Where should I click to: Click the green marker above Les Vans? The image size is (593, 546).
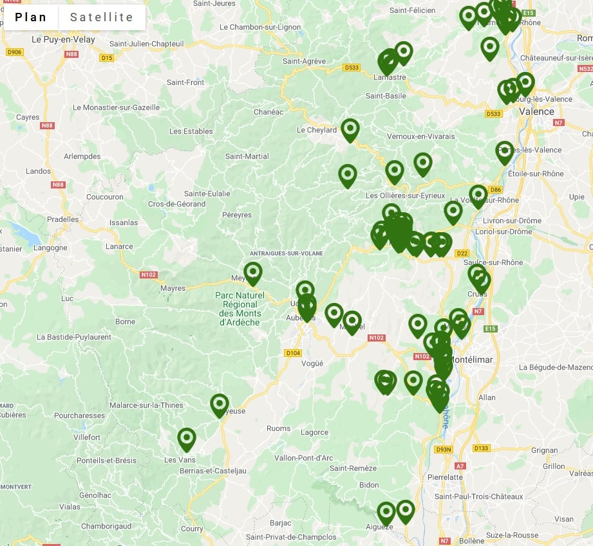pyautogui.click(x=187, y=439)
